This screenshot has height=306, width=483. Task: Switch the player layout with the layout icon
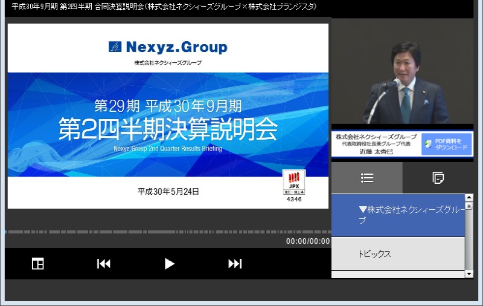tap(38, 264)
